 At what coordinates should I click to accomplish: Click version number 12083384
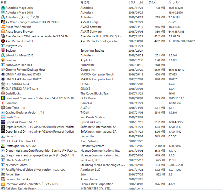coord(174,103)
